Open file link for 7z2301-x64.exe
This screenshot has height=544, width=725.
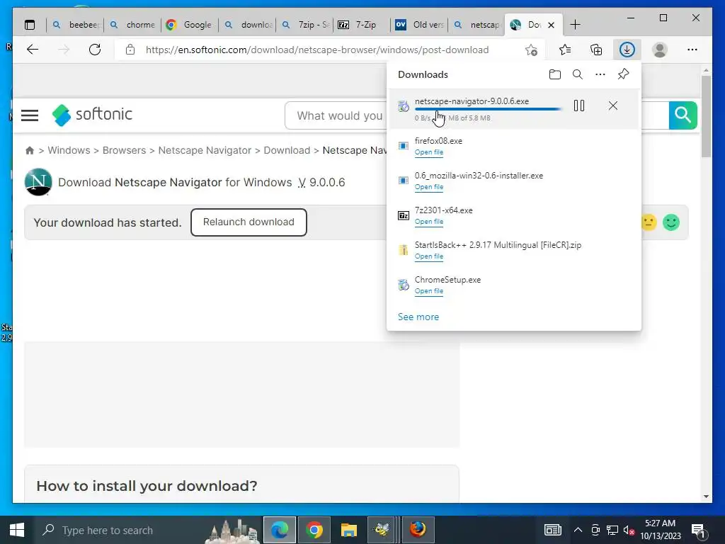(428, 222)
